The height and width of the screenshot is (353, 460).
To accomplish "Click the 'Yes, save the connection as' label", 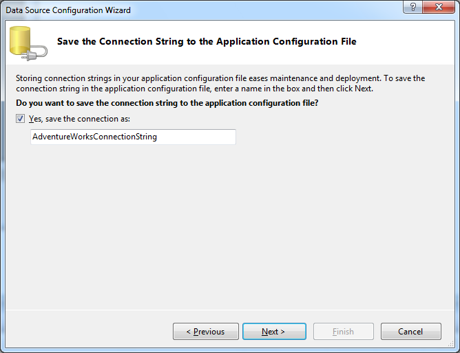I will pos(79,119).
